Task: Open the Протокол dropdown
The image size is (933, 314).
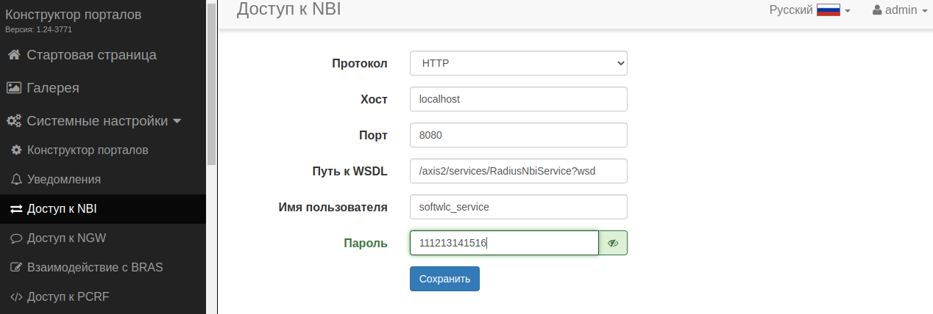Action: (x=518, y=63)
